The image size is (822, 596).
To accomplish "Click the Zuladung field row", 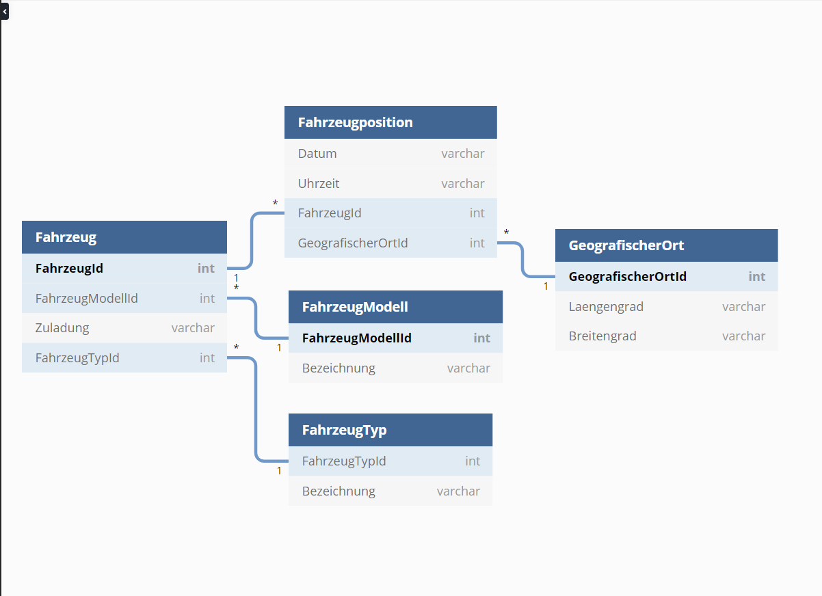I will point(124,328).
